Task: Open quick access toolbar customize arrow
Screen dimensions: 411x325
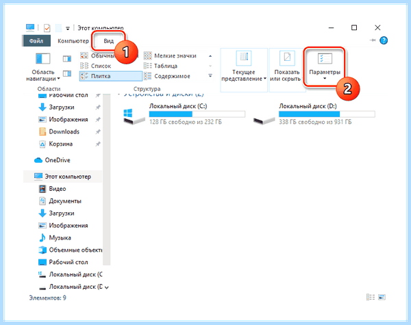Action: [68, 28]
